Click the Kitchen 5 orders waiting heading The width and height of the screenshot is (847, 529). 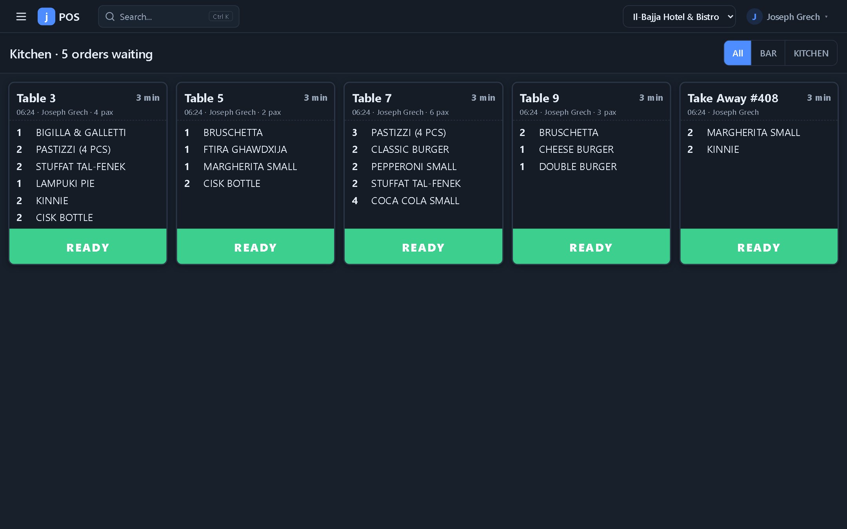81,54
